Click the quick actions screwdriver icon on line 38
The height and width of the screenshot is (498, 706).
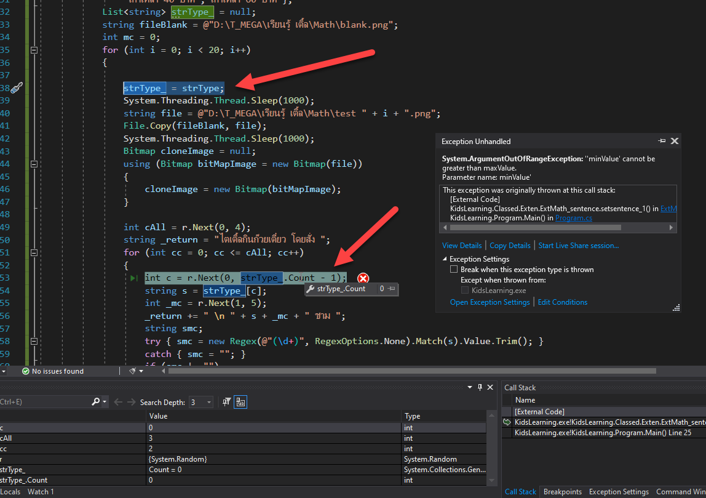click(17, 88)
